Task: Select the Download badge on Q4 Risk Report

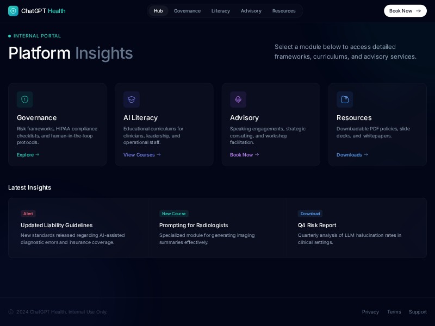Action: pos(310,214)
